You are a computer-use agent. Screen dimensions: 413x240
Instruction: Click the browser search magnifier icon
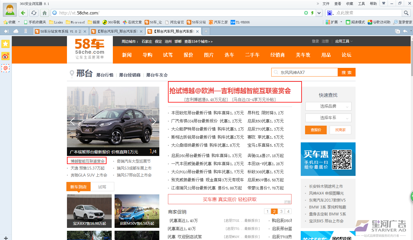point(406,13)
